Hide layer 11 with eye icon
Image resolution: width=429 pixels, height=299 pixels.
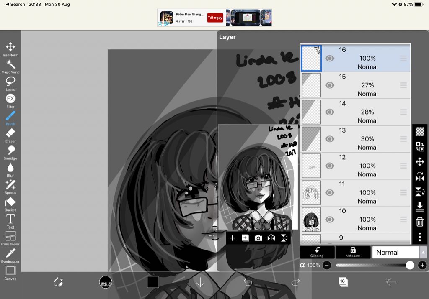(x=330, y=193)
